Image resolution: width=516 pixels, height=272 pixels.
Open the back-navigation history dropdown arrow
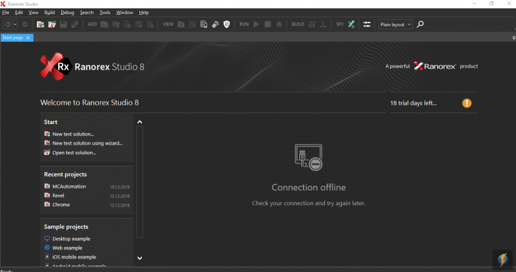(15, 24)
